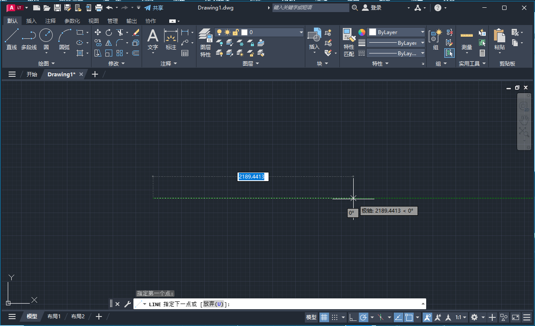Toggle object snap in the status bar
The height and width of the screenshot is (326, 535).
[x=408, y=317]
